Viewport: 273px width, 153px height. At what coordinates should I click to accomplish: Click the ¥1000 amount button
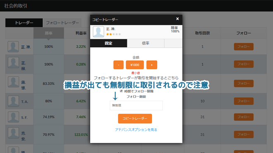pyautogui.click(x=135, y=65)
